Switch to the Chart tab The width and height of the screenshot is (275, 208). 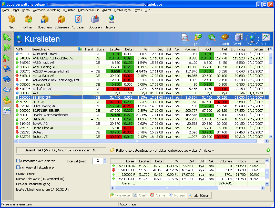[x=140, y=195]
